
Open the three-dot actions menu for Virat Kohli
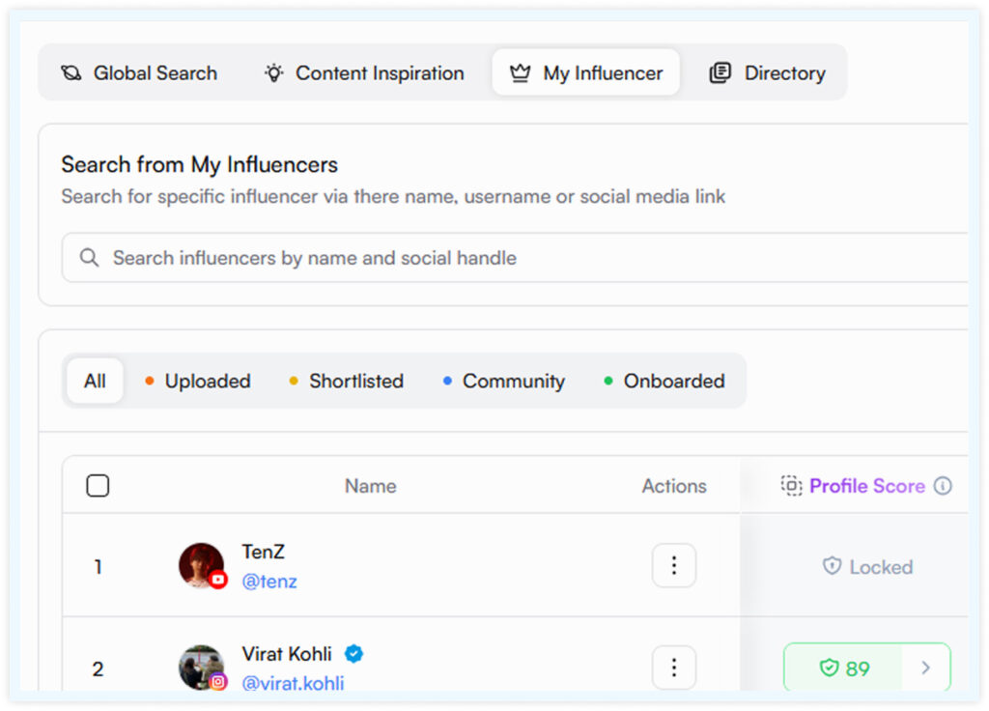click(673, 667)
